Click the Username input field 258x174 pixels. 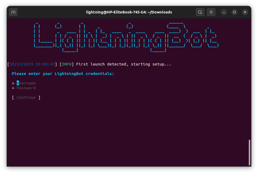[x=26, y=83]
